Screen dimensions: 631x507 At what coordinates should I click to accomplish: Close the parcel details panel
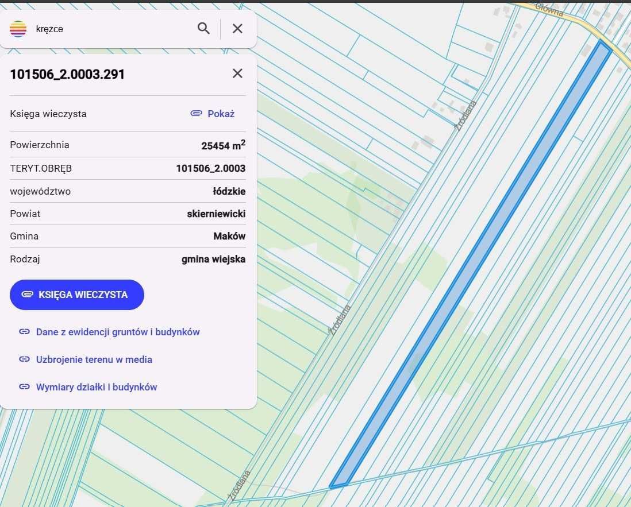pos(237,73)
